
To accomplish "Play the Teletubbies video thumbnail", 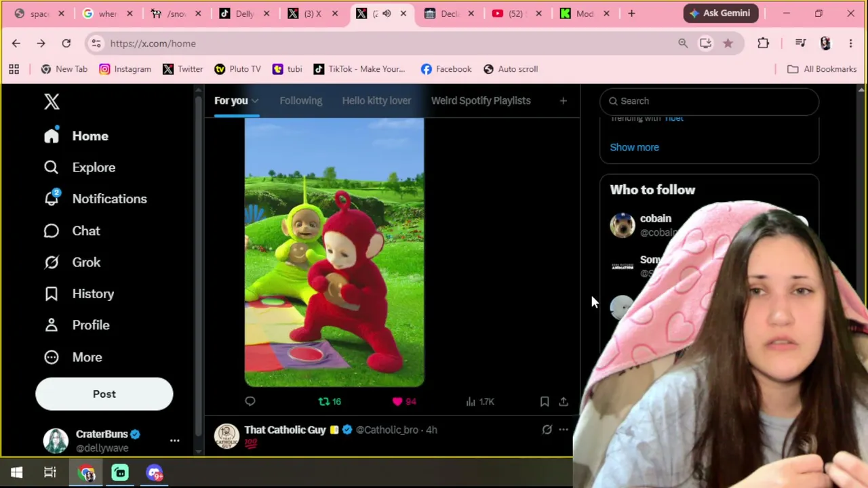I will (x=334, y=252).
